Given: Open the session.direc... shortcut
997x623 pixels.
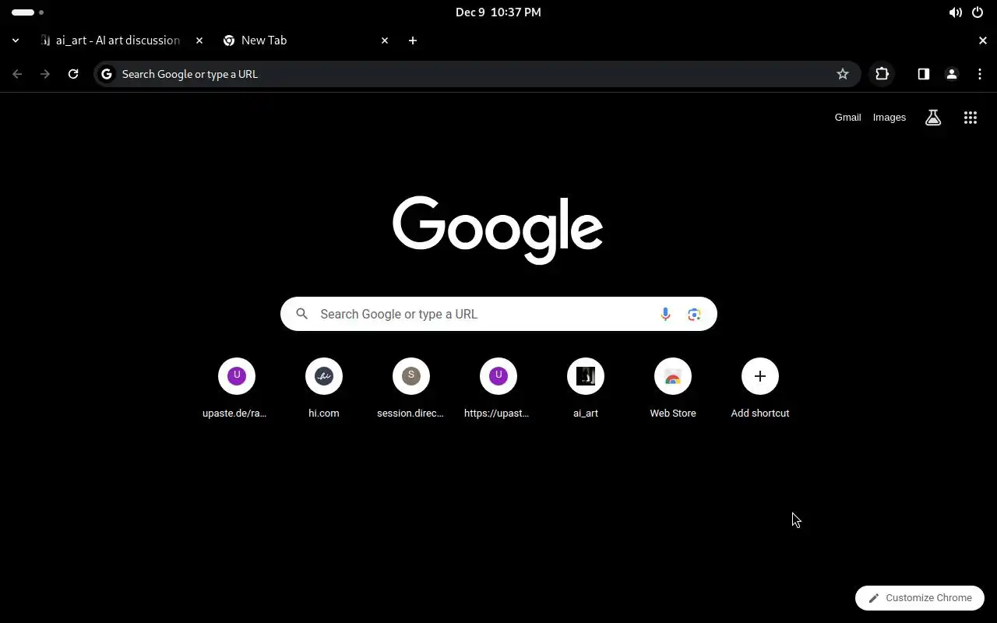Looking at the screenshot, I should tap(410, 389).
